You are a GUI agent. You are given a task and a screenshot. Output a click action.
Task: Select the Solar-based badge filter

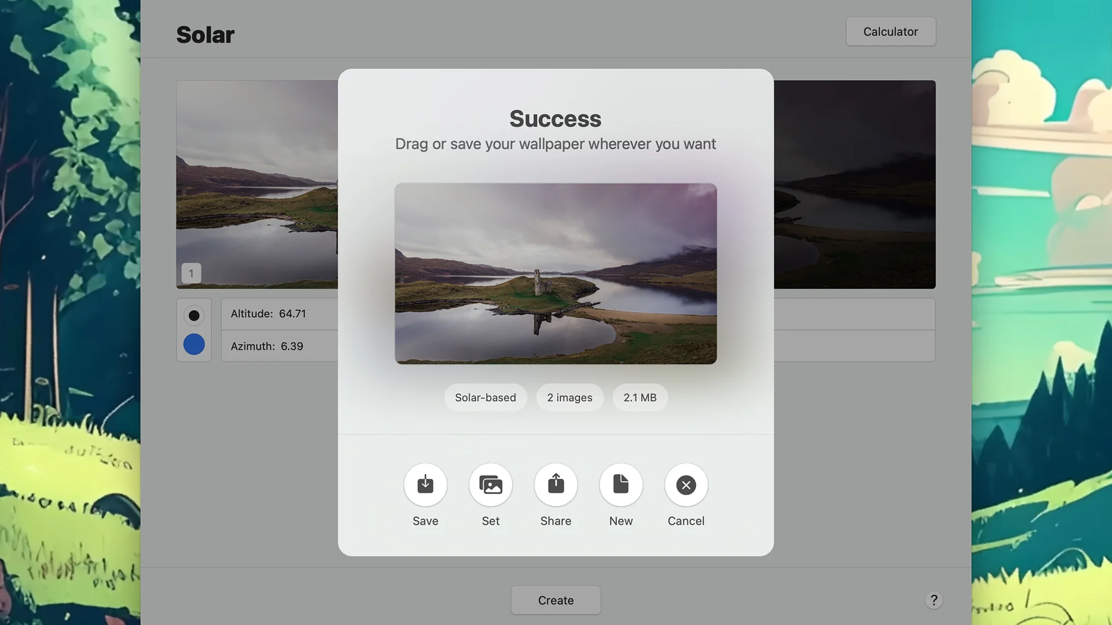(485, 397)
